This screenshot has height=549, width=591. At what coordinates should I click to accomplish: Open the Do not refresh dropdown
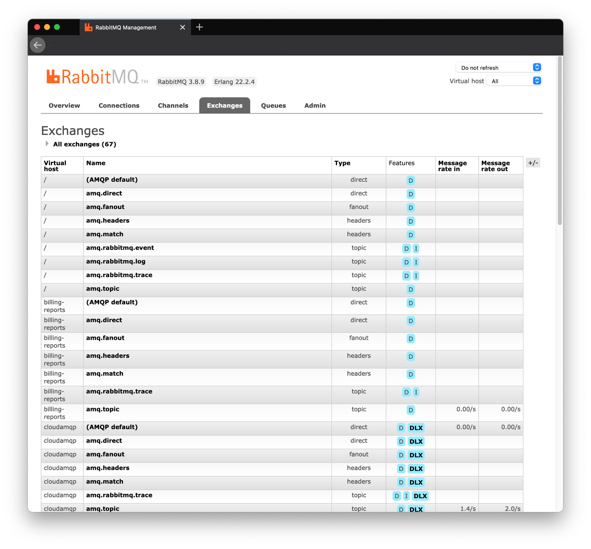[499, 68]
